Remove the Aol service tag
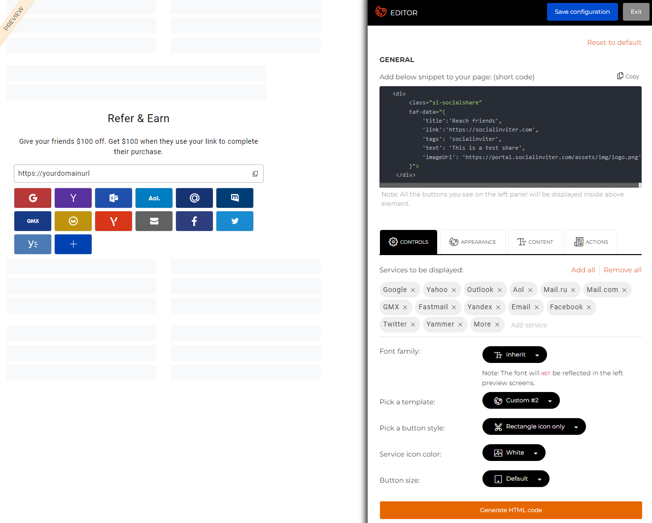 tap(530, 290)
